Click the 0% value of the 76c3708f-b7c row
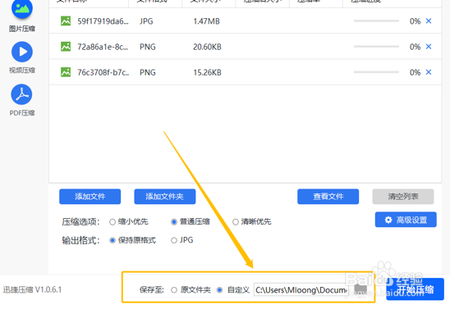Viewport: 450px width, 309px height. [415, 72]
